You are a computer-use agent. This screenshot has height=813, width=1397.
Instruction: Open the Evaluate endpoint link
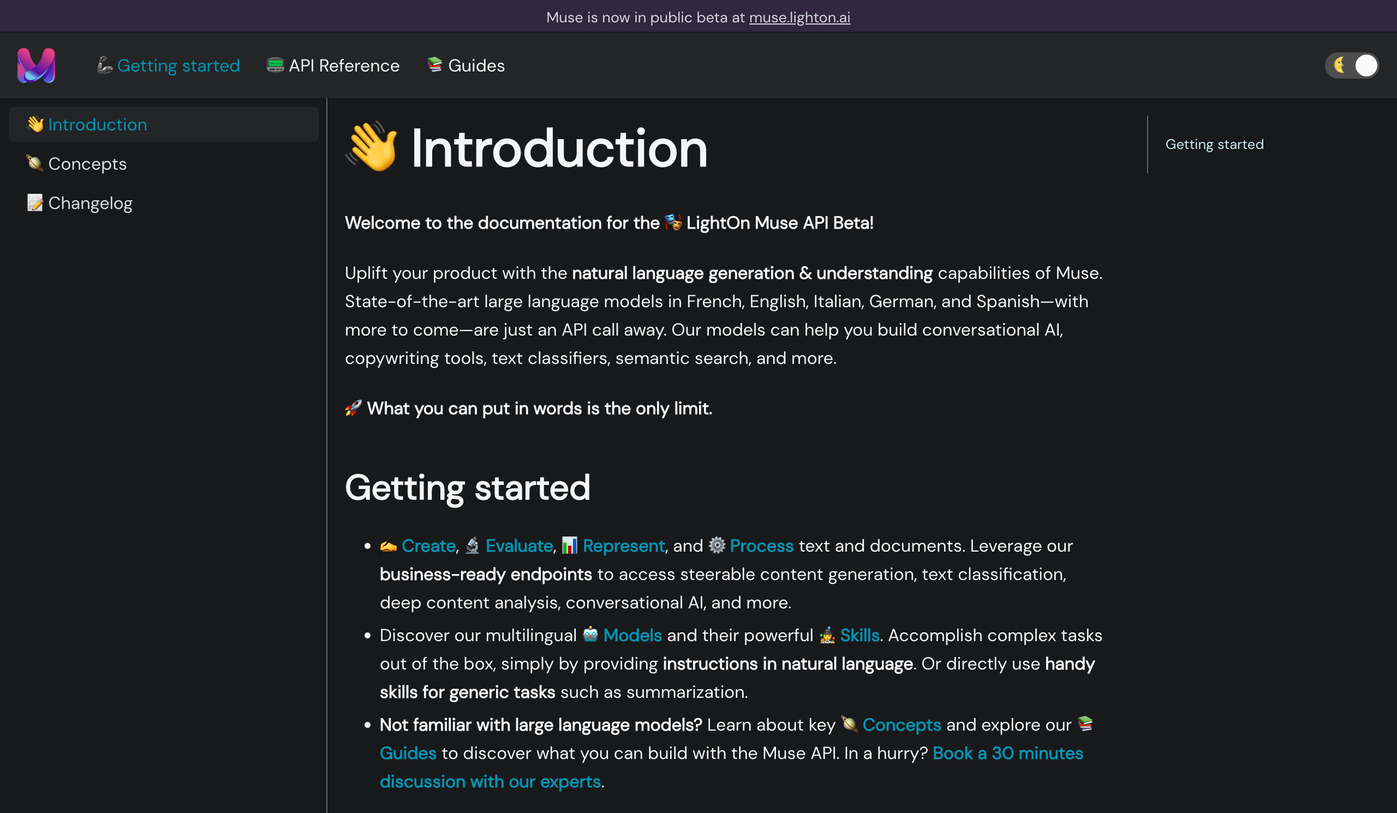(518, 546)
